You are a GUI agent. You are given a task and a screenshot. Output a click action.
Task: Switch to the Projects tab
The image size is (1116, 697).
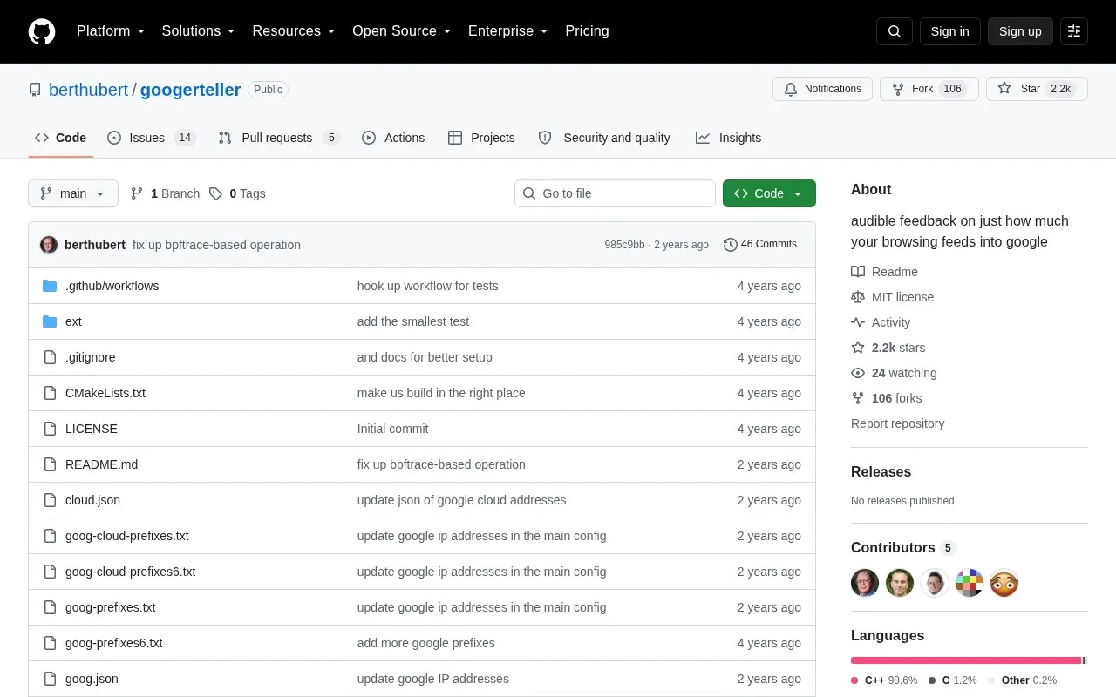pos(481,138)
